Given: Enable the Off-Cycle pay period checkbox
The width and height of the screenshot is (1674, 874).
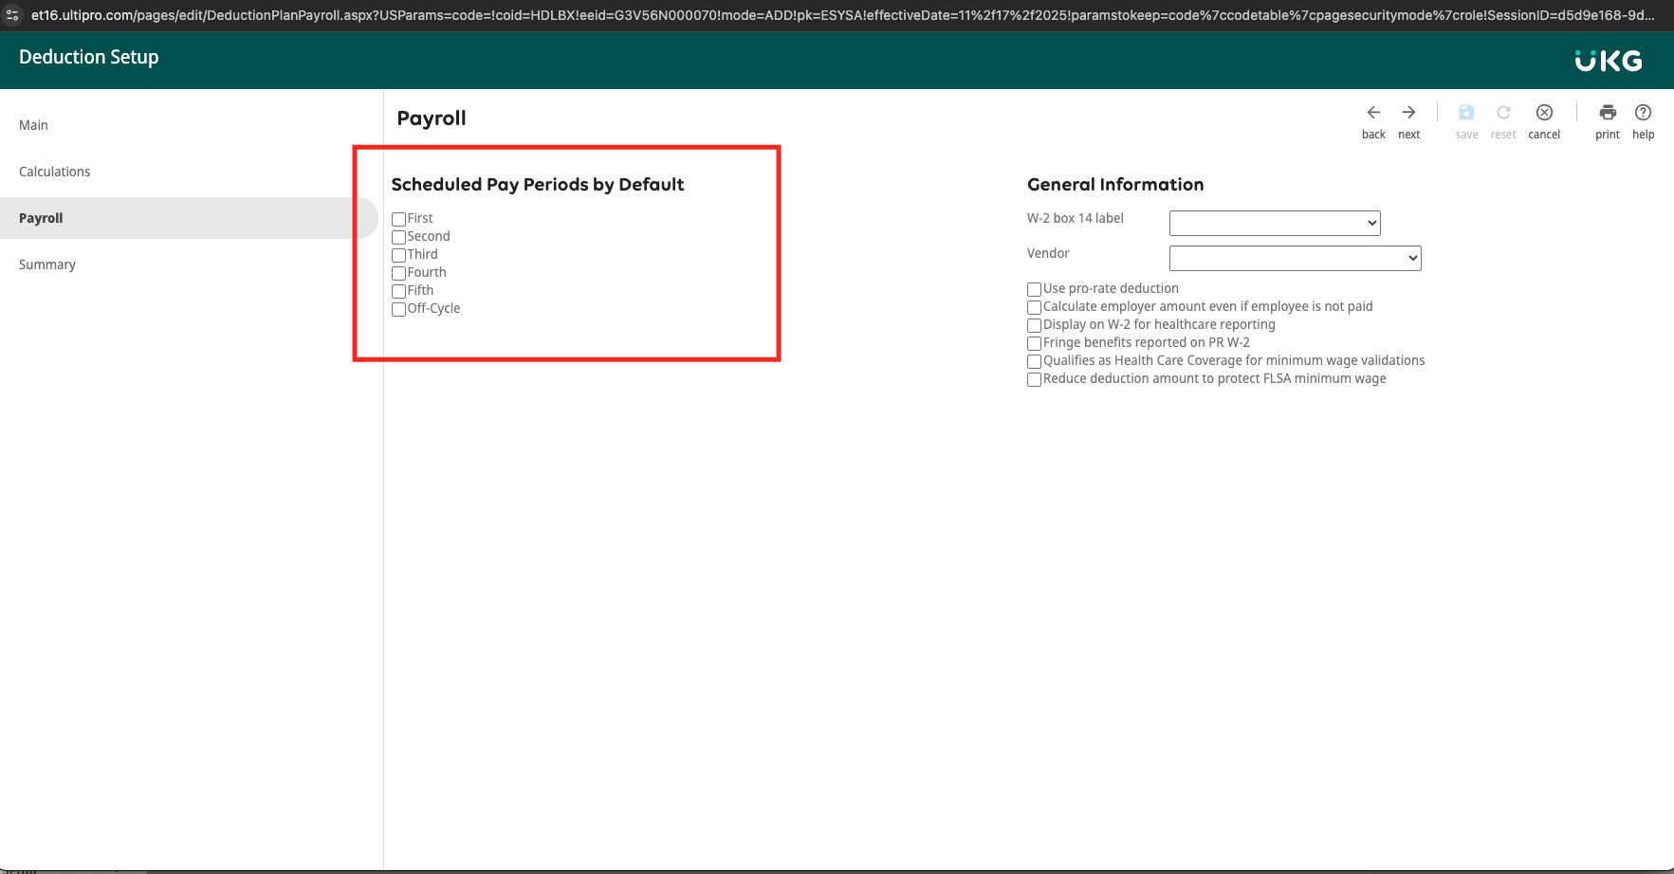Looking at the screenshot, I should pos(398,309).
